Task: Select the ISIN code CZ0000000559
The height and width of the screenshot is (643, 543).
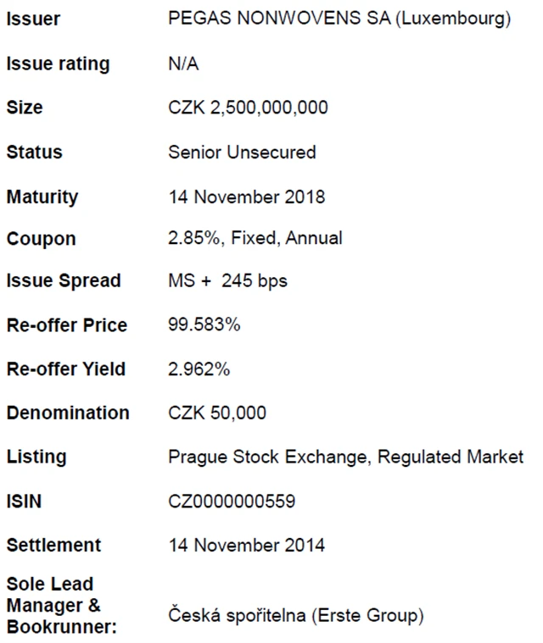Action: [232, 502]
